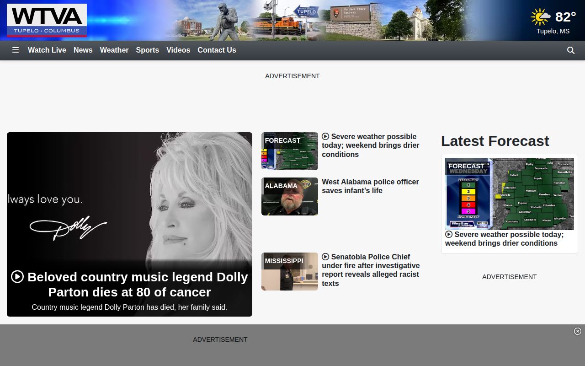Image resolution: width=585 pixels, height=366 pixels.
Task: Open the Weather section
Action: click(114, 50)
